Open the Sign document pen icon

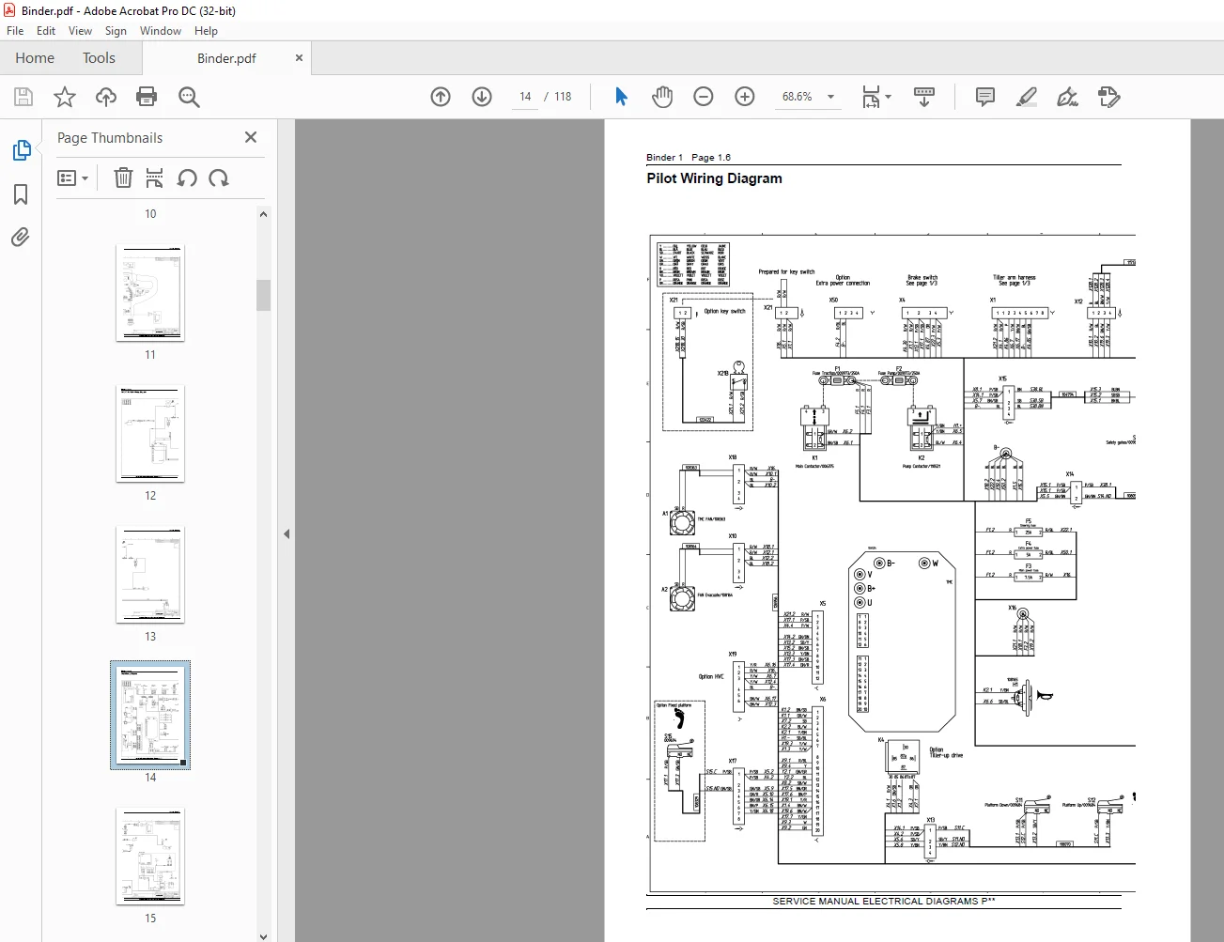pos(1067,97)
